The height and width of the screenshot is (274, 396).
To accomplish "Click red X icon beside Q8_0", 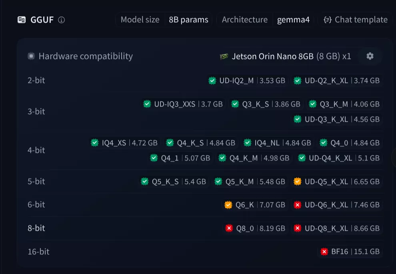I will click(x=229, y=228).
